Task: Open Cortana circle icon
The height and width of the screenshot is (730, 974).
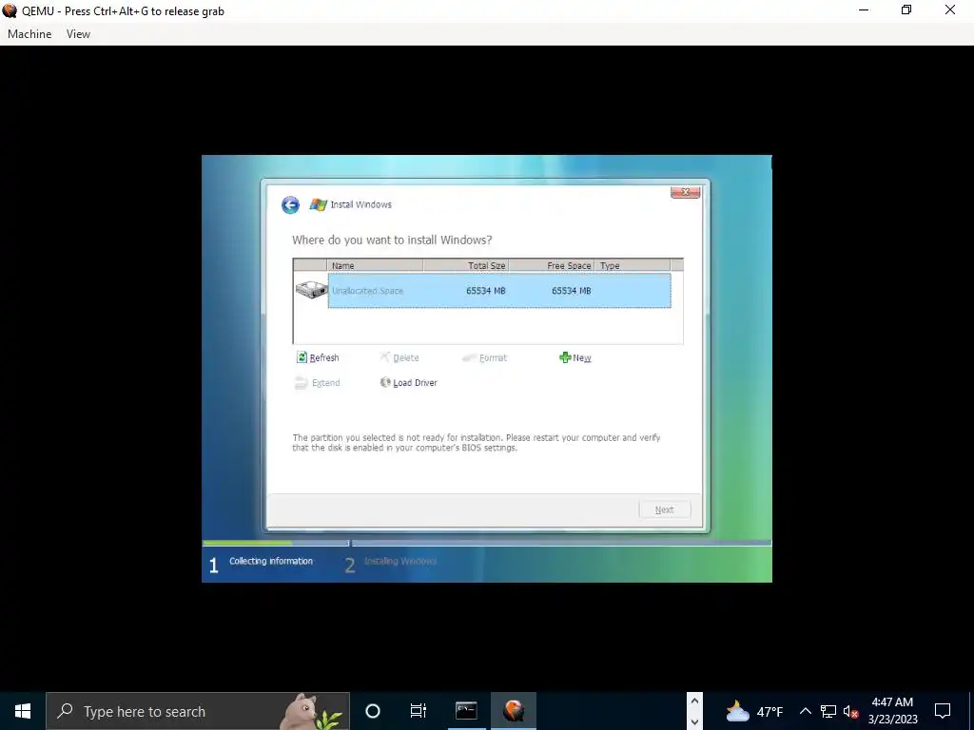Action: click(x=373, y=711)
